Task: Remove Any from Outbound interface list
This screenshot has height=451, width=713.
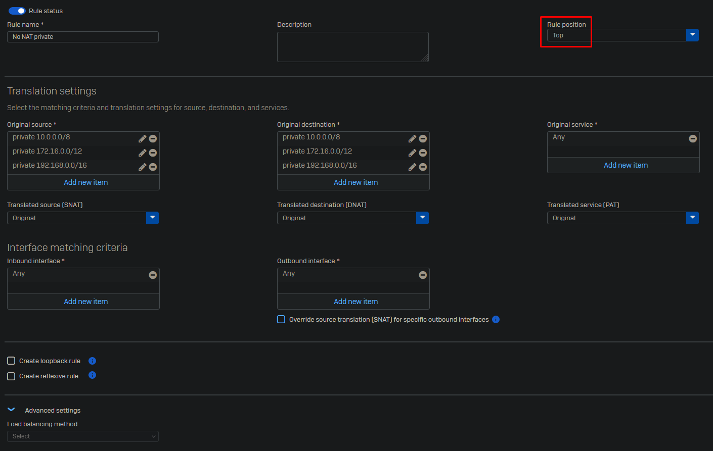Action: [423, 275]
